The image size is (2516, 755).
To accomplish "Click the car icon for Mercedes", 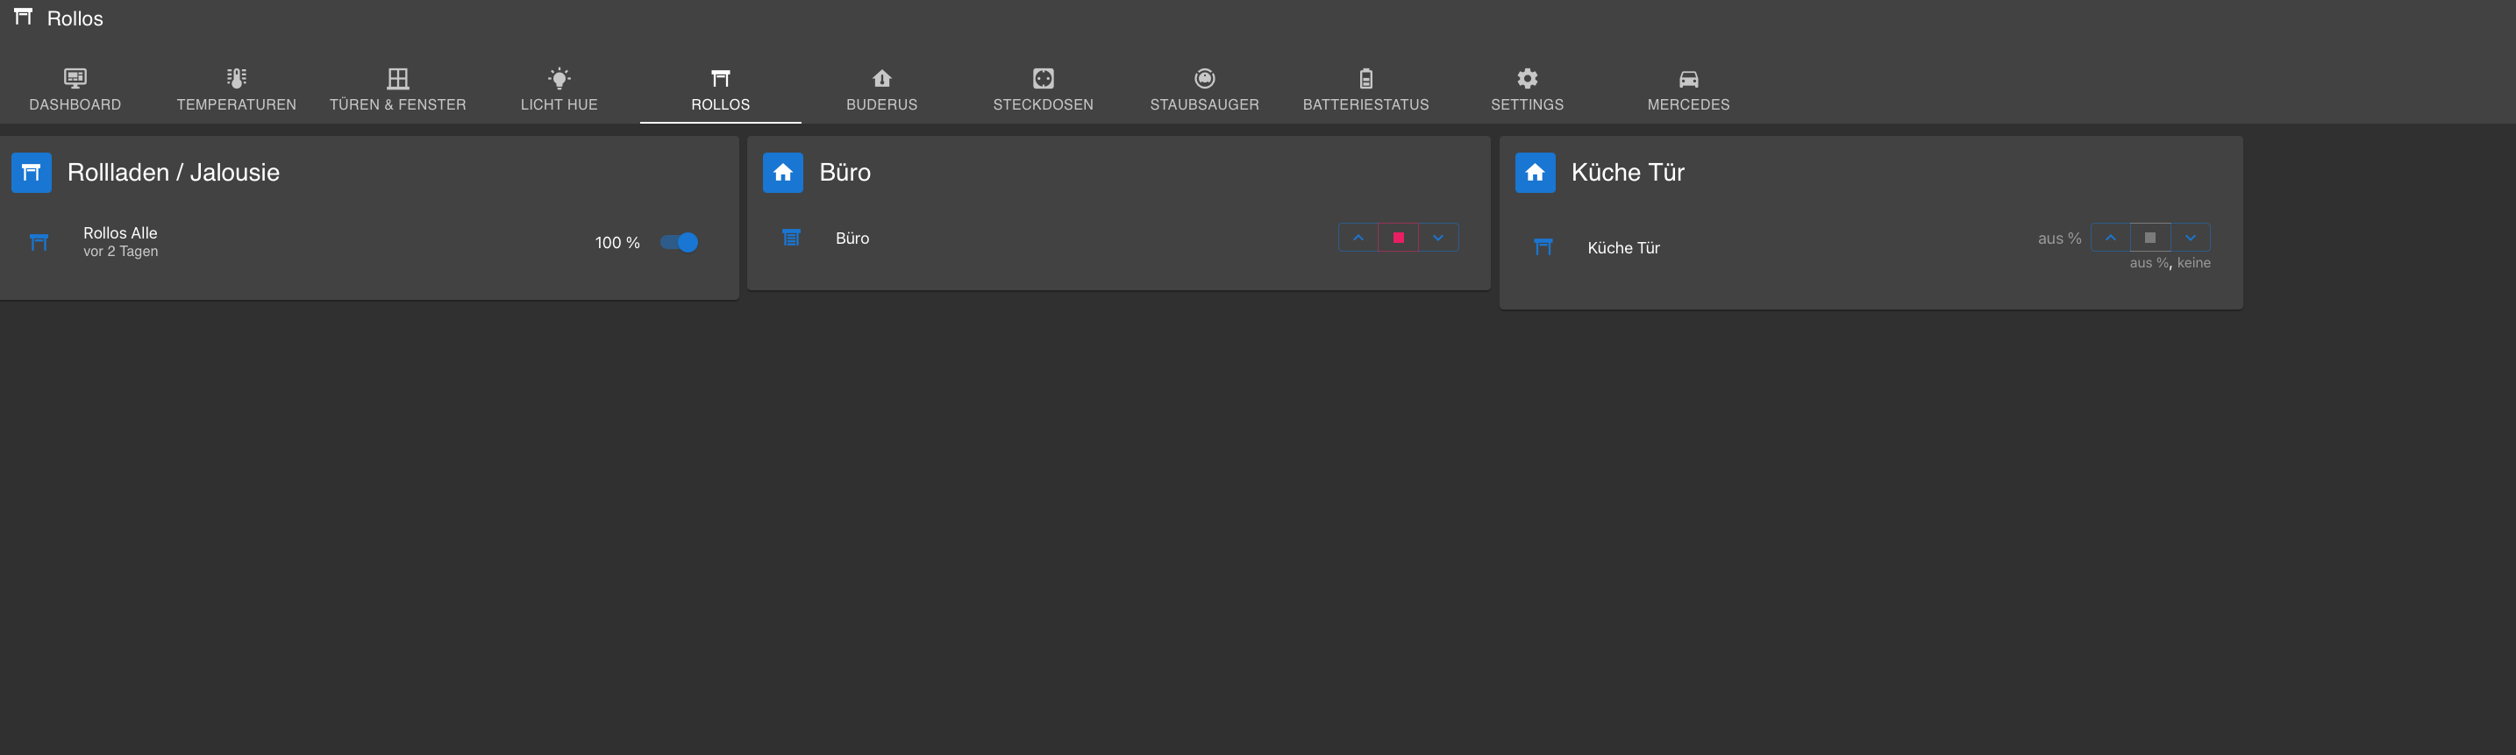I will pyautogui.click(x=1688, y=79).
